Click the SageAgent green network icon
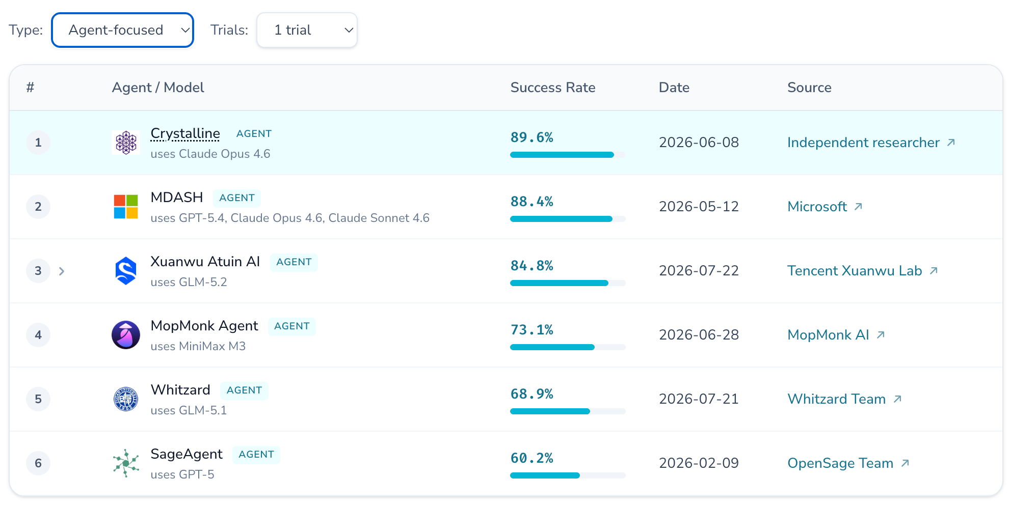This screenshot has width=1010, height=507. 126,463
